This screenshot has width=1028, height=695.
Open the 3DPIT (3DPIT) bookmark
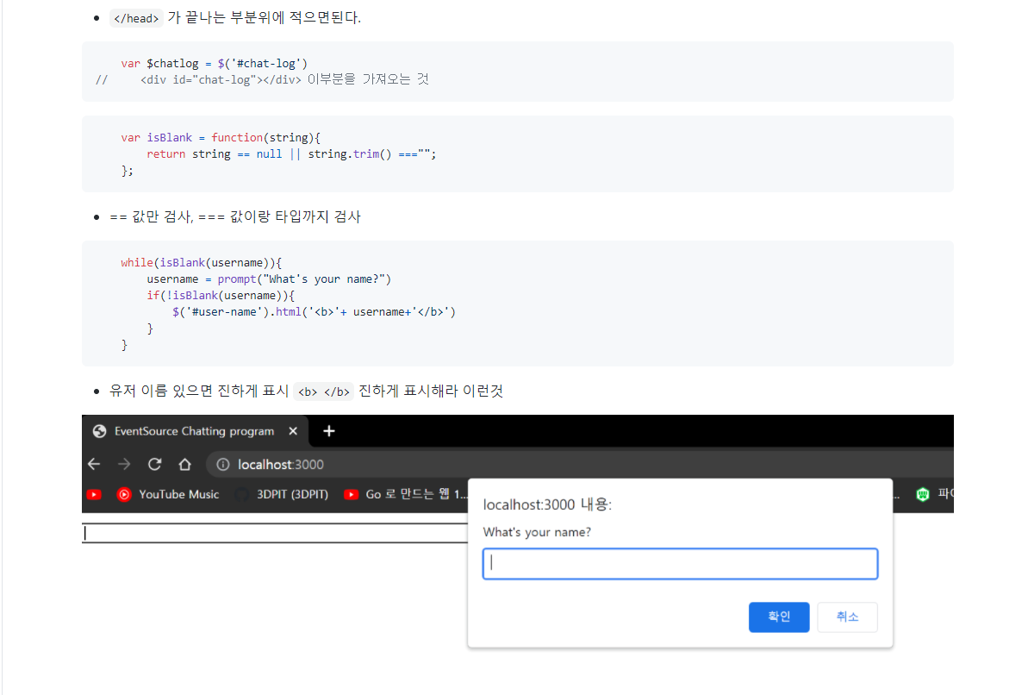click(282, 494)
